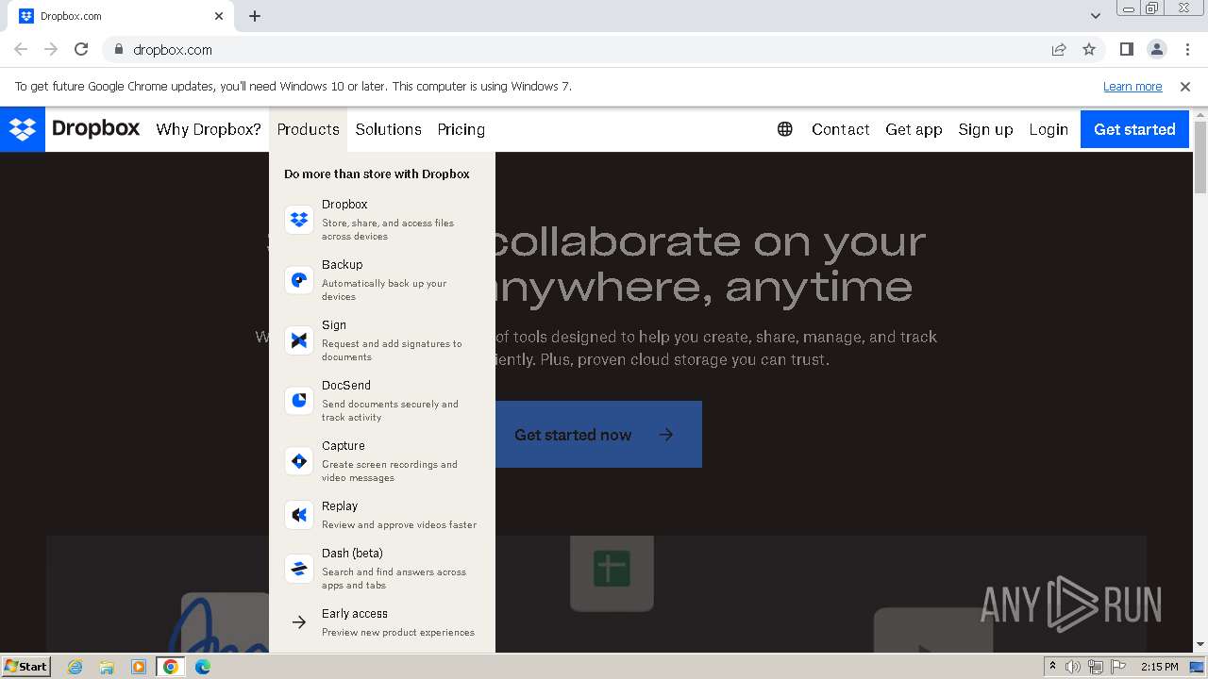This screenshot has height=679, width=1208.
Task: Click the Learn more link in update bar
Action: pos(1132,86)
